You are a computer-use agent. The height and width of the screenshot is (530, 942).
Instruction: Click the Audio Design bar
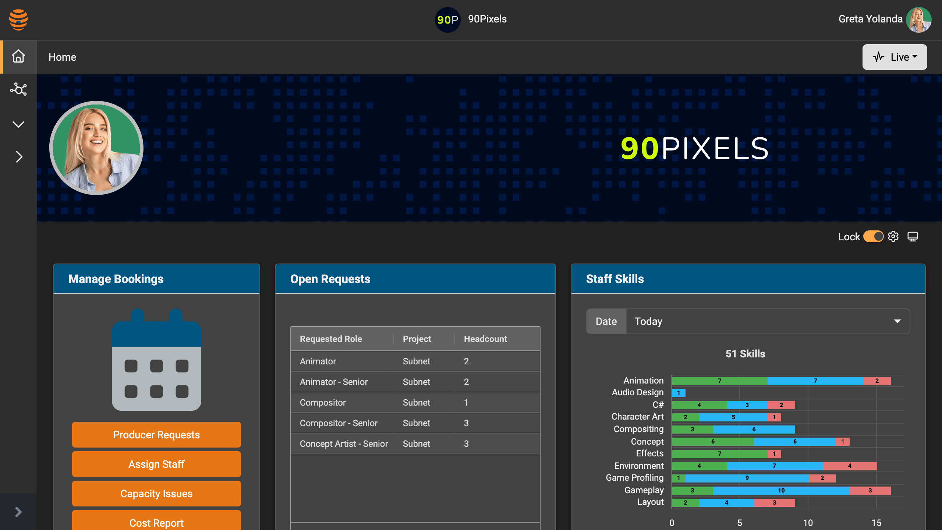click(679, 393)
